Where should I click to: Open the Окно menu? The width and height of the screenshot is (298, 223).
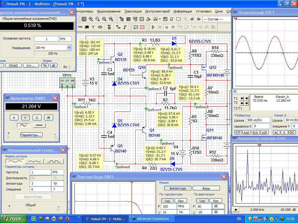point(219,11)
